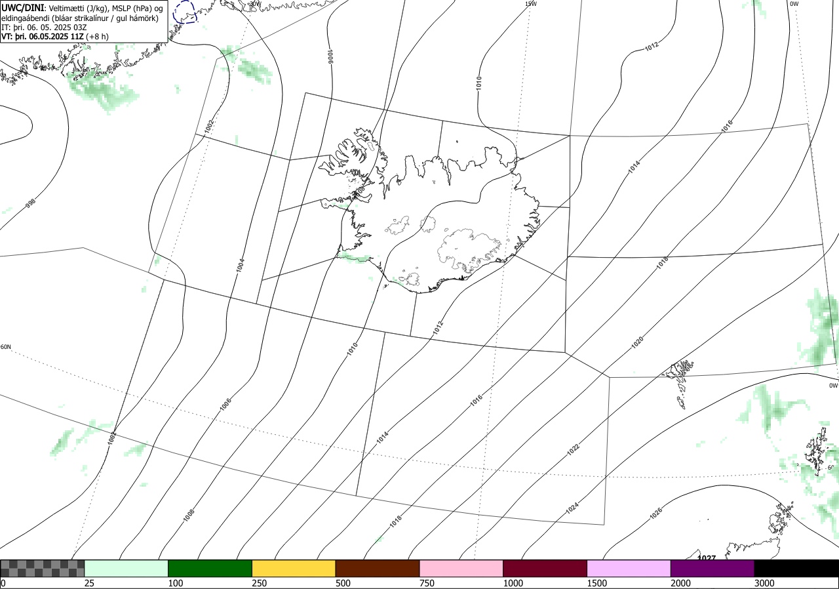
Task: Click the maroon 1000–1500 legend swatch
Action: pos(545,568)
